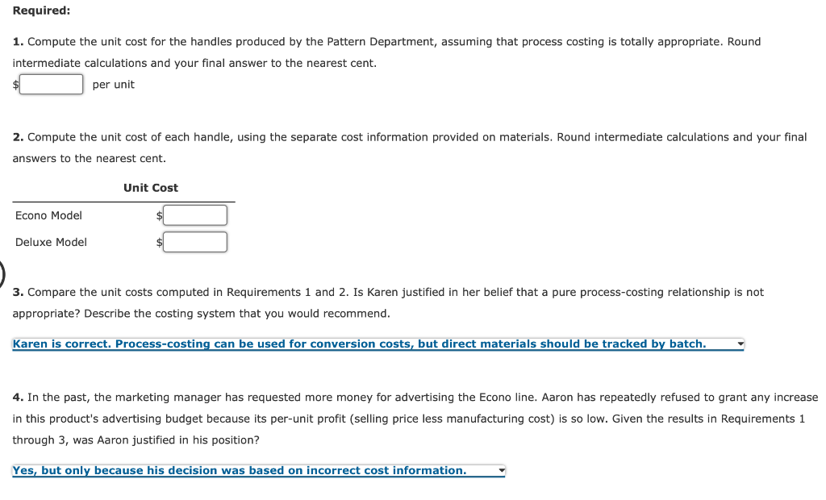Viewport: 826px width, 500px height.
Task: Click the 'Unit Cost' column header
Action: tap(150, 187)
